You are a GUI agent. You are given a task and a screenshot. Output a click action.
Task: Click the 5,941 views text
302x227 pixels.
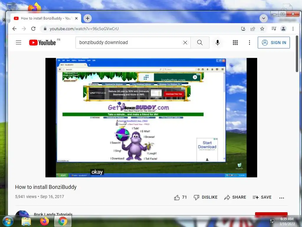click(x=26, y=197)
